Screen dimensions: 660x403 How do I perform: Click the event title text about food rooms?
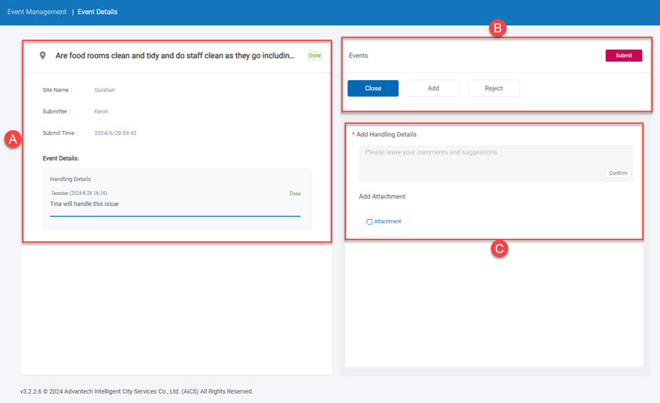click(175, 56)
